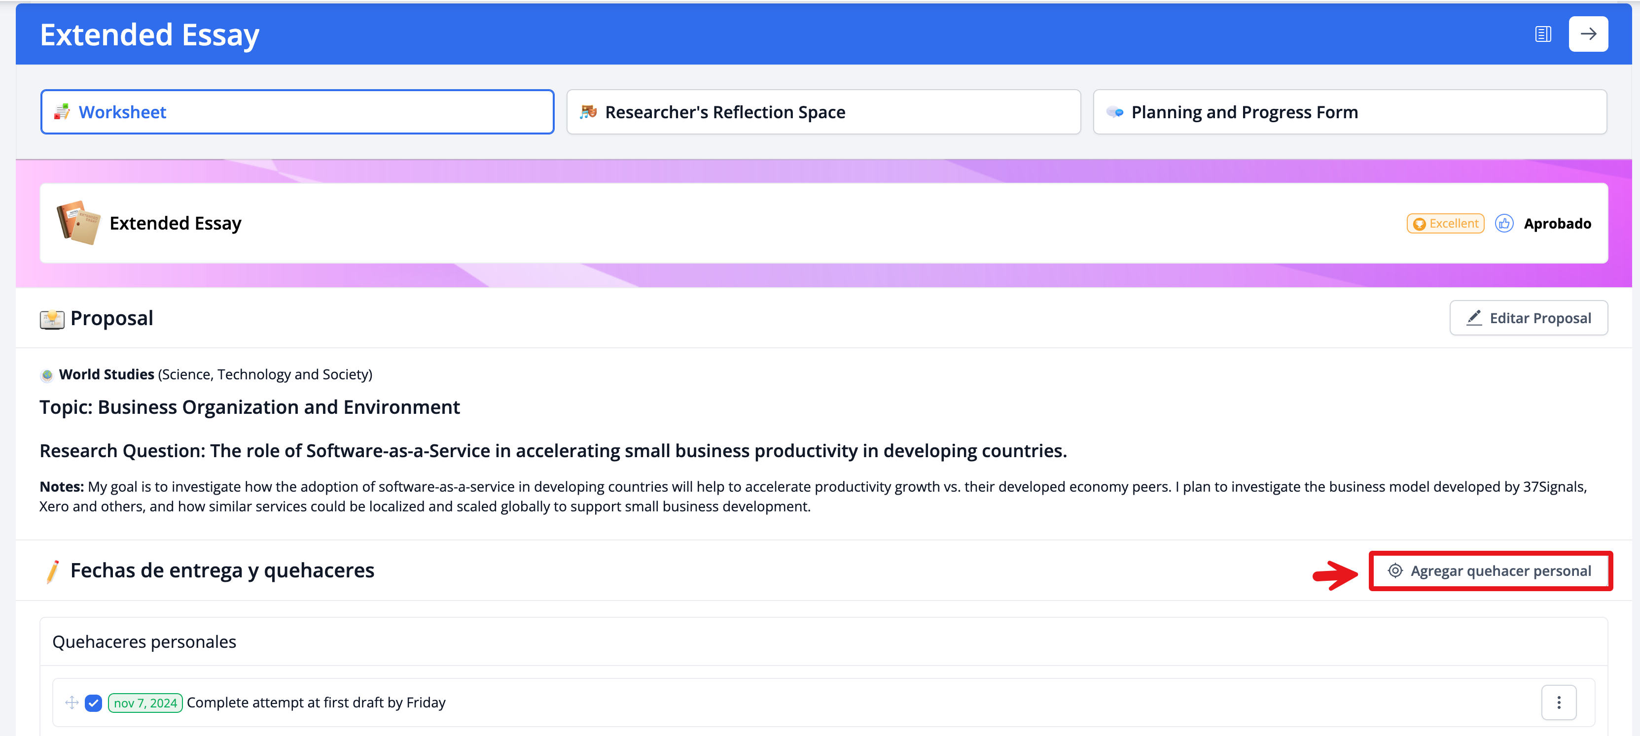Click the Aprobado status label

coord(1557,223)
